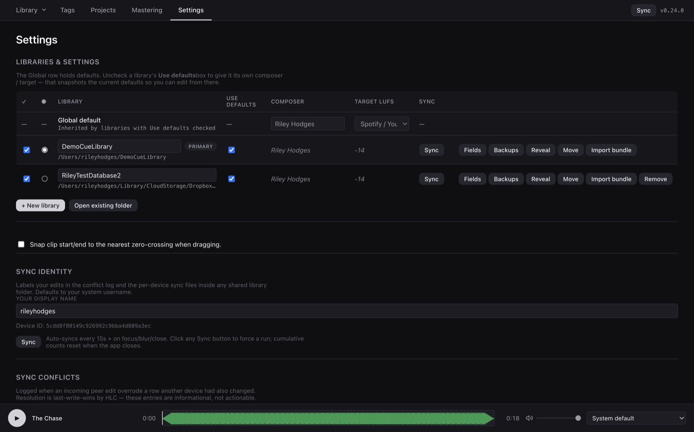The height and width of the screenshot is (432, 694).
Task: Click the 0:00 elapsed time label
Action: click(x=149, y=418)
